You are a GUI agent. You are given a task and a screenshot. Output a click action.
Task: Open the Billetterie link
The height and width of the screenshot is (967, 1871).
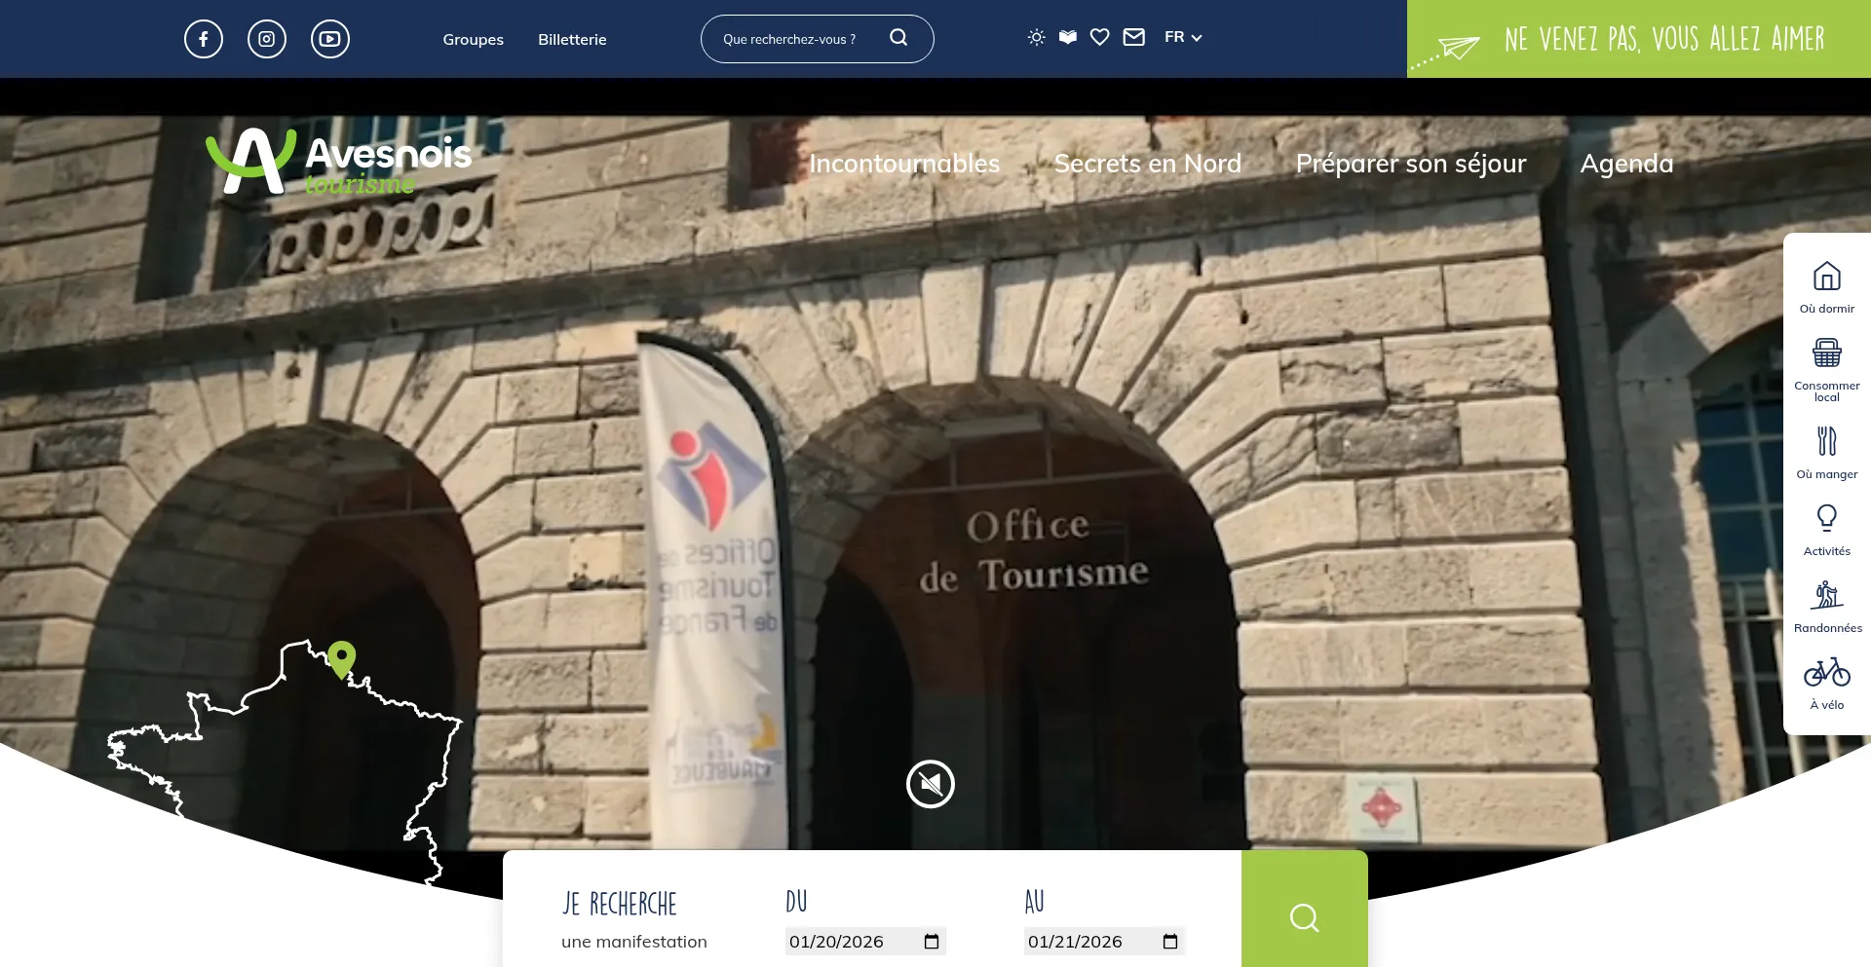coord(572,39)
